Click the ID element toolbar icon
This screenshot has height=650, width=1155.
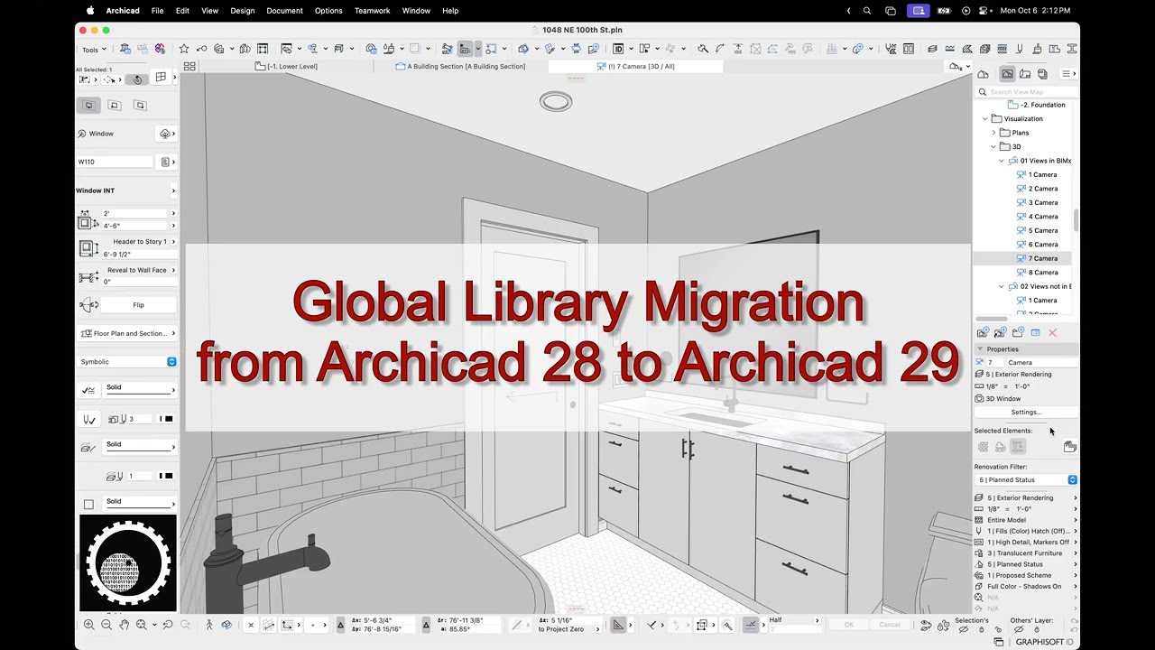618,49
